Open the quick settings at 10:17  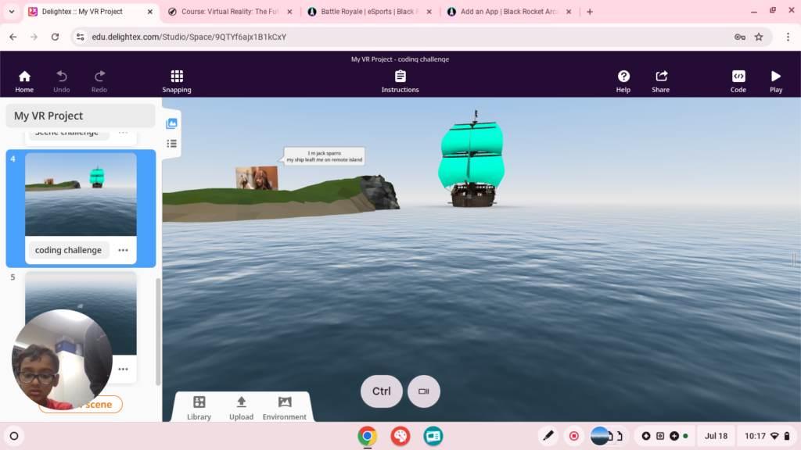767,436
